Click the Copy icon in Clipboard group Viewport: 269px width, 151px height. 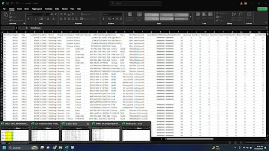tap(10, 17)
